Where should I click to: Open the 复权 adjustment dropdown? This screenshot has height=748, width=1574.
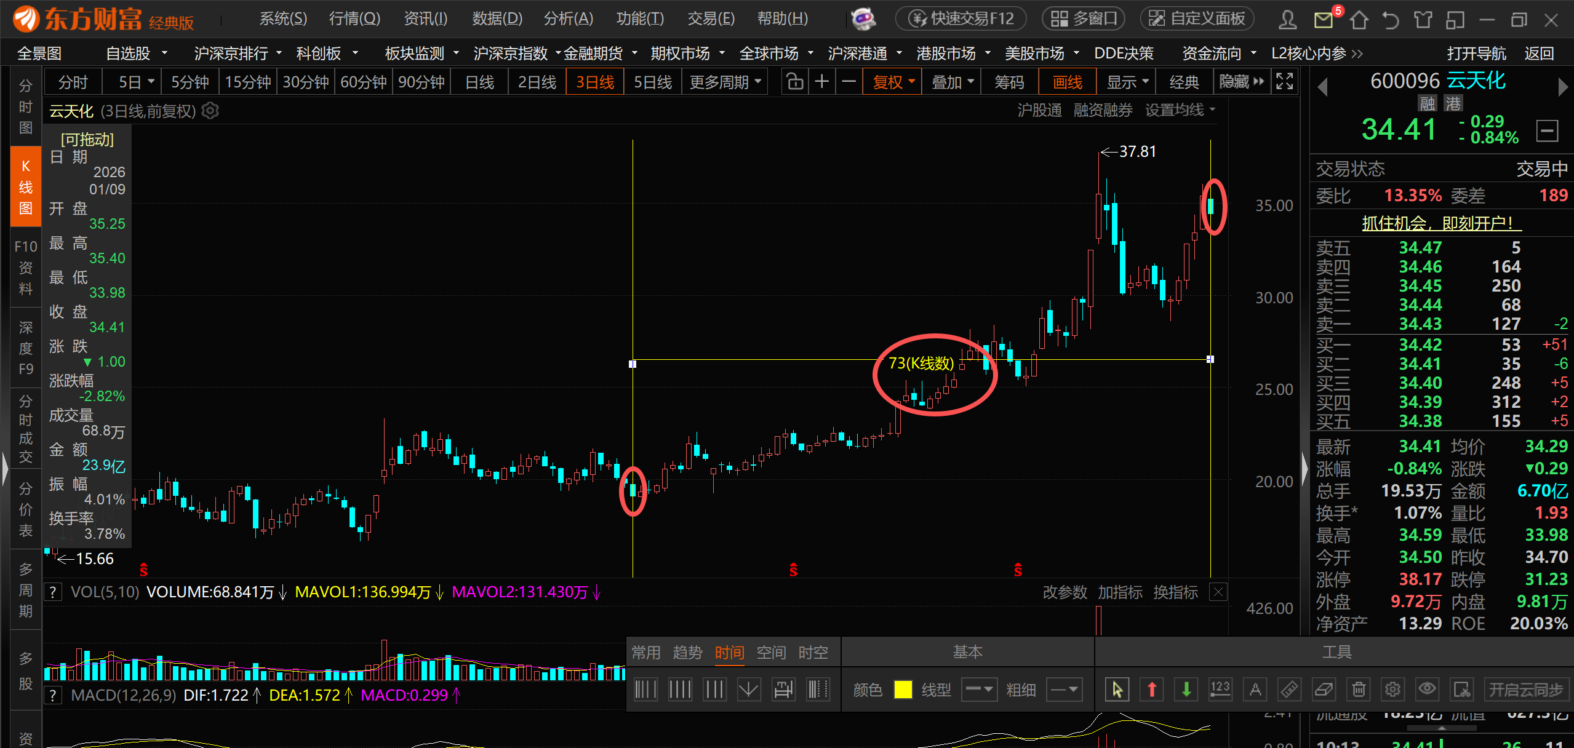tap(893, 82)
